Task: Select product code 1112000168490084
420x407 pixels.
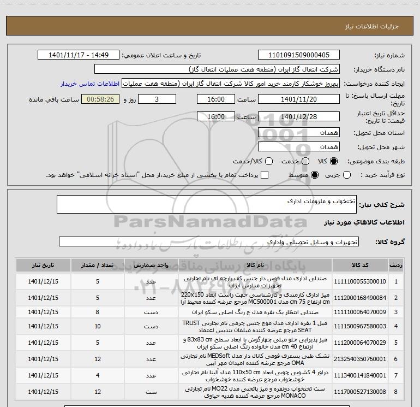Action: pyautogui.click(x=360, y=298)
